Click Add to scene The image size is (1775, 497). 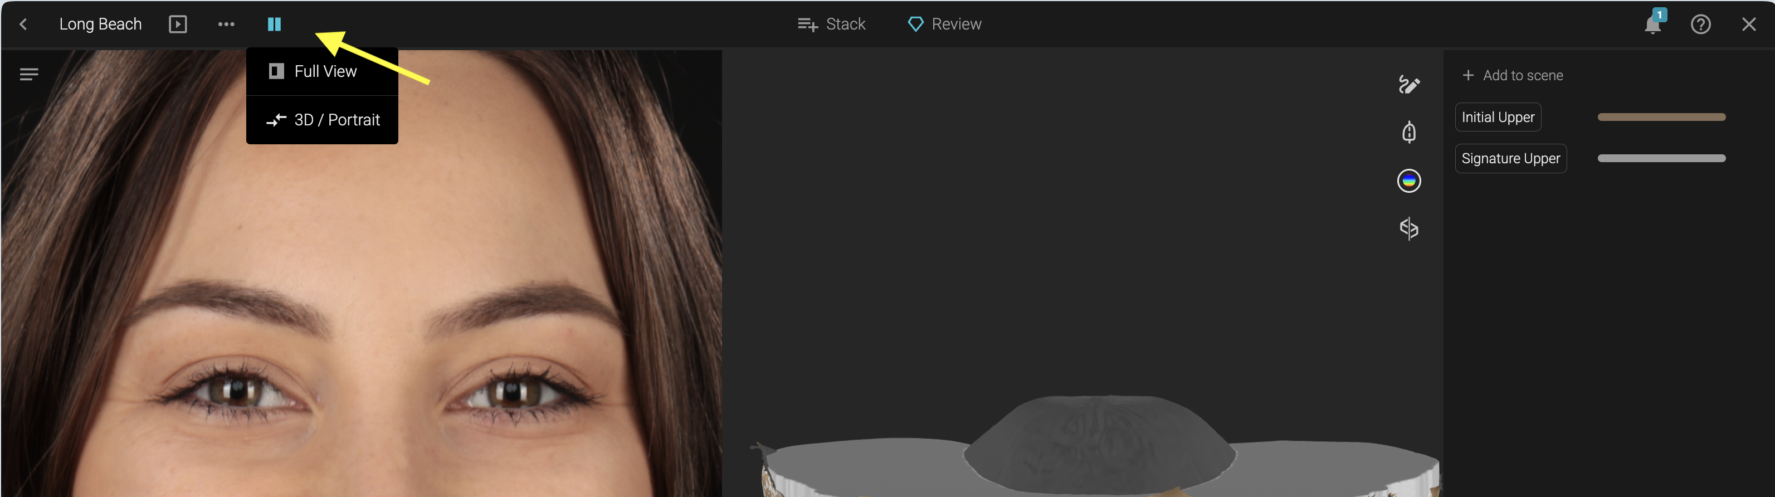[1513, 75]
